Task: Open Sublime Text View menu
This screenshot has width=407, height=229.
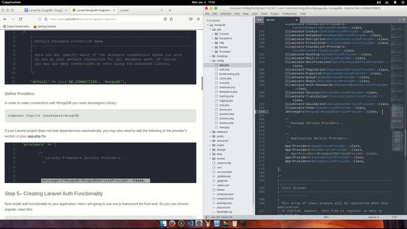Action: tap(245, 13)
